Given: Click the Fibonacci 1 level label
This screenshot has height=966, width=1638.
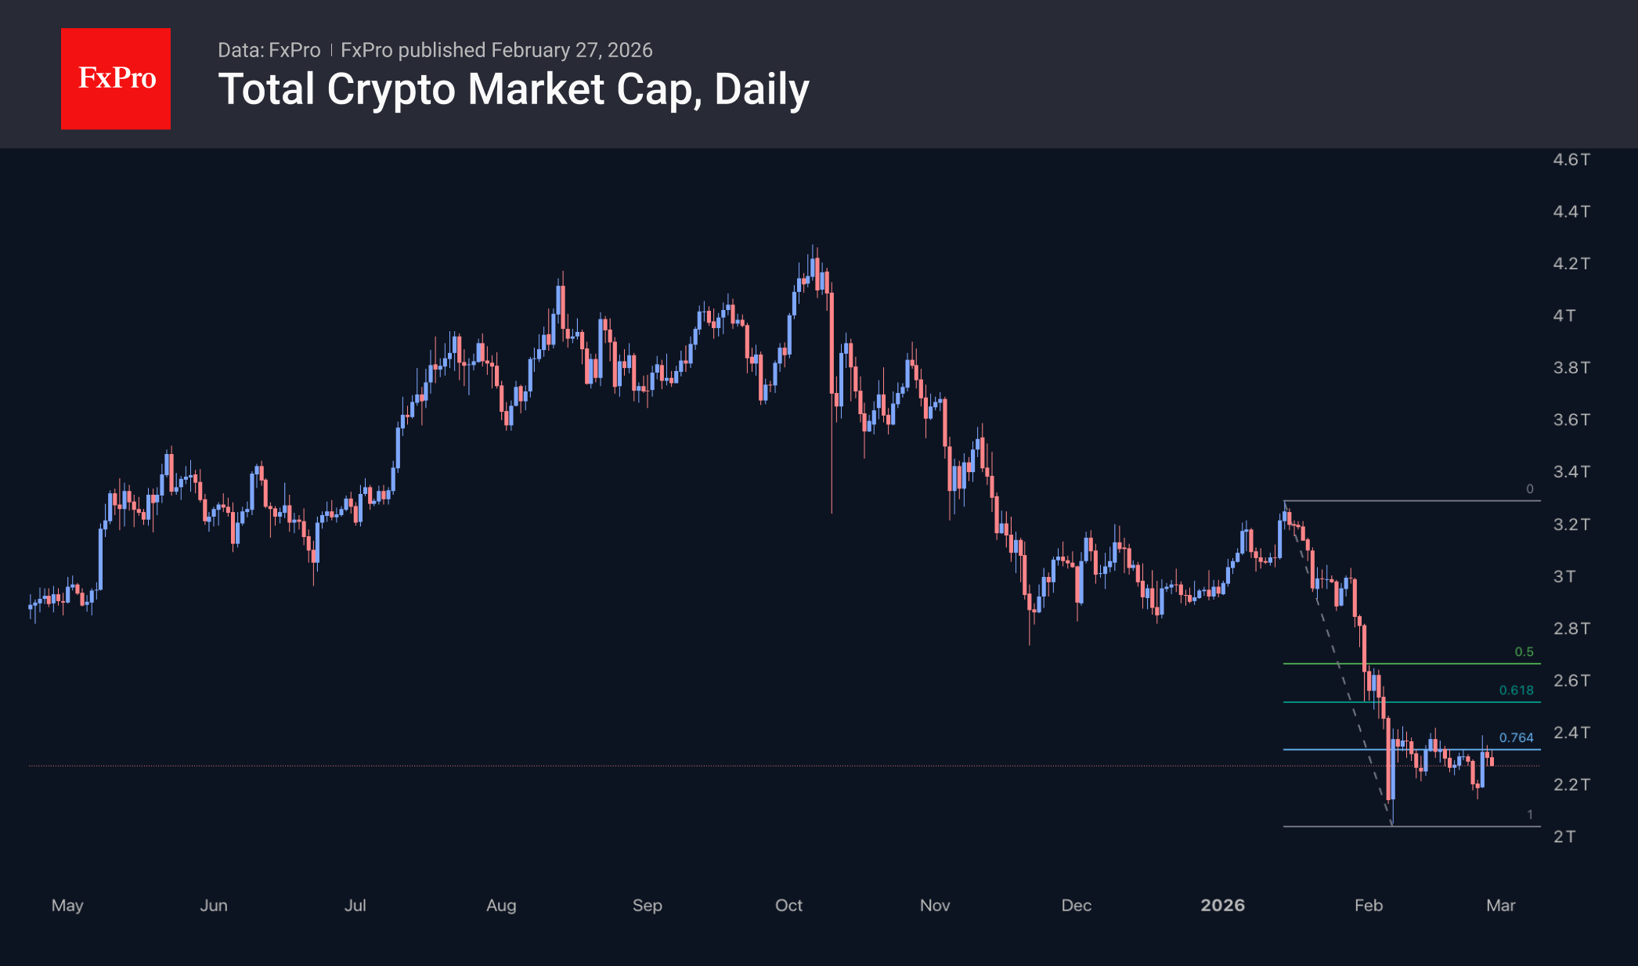Looking at the screenshot, I should (x=1529, y=815).
